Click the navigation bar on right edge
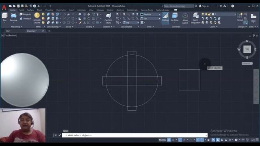 tap(256, 86)
